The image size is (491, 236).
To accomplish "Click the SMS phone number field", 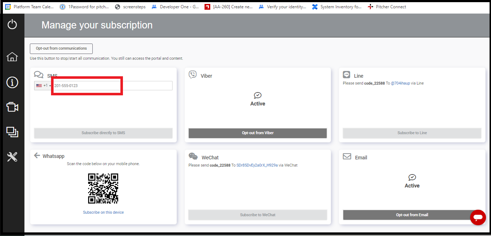I will coord(112,86).
